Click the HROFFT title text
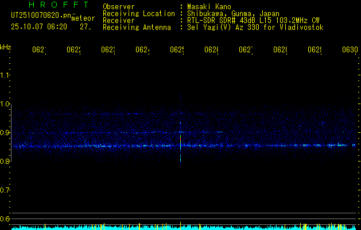The width and height of the screenshot is (361, 230). (x=59, y=5)
